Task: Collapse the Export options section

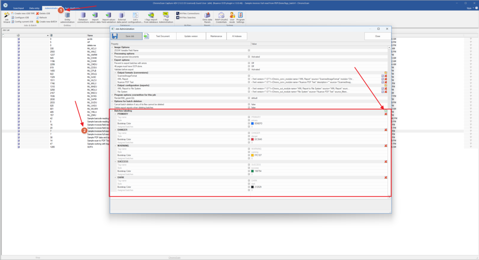Action: click(112, 60)
